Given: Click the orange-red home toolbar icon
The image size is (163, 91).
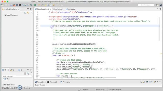Looking at the screenshot, I should [x=14, y=5].
